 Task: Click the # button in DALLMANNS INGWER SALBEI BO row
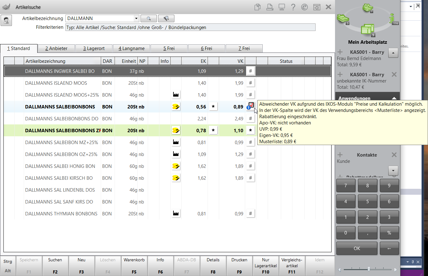pyautogui.click(x=250, y=71)
